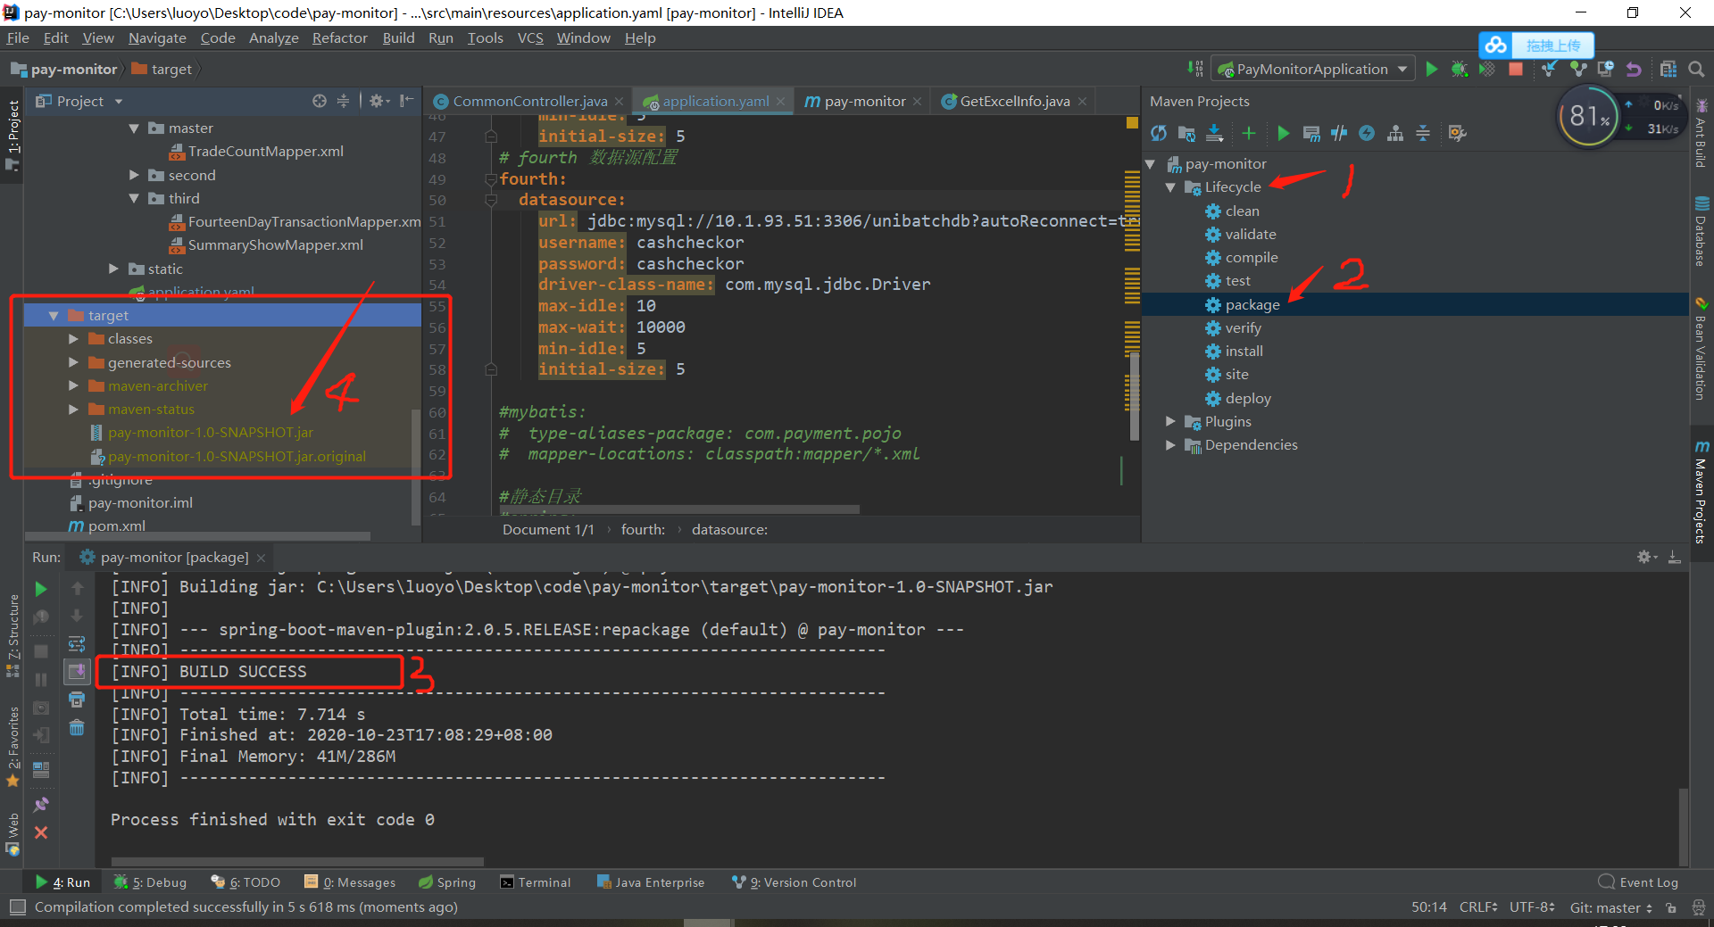Viewport: 1714px width, 927px height.
Task: Add Maven project with the green plus
Action: (x=1249, y=134)
